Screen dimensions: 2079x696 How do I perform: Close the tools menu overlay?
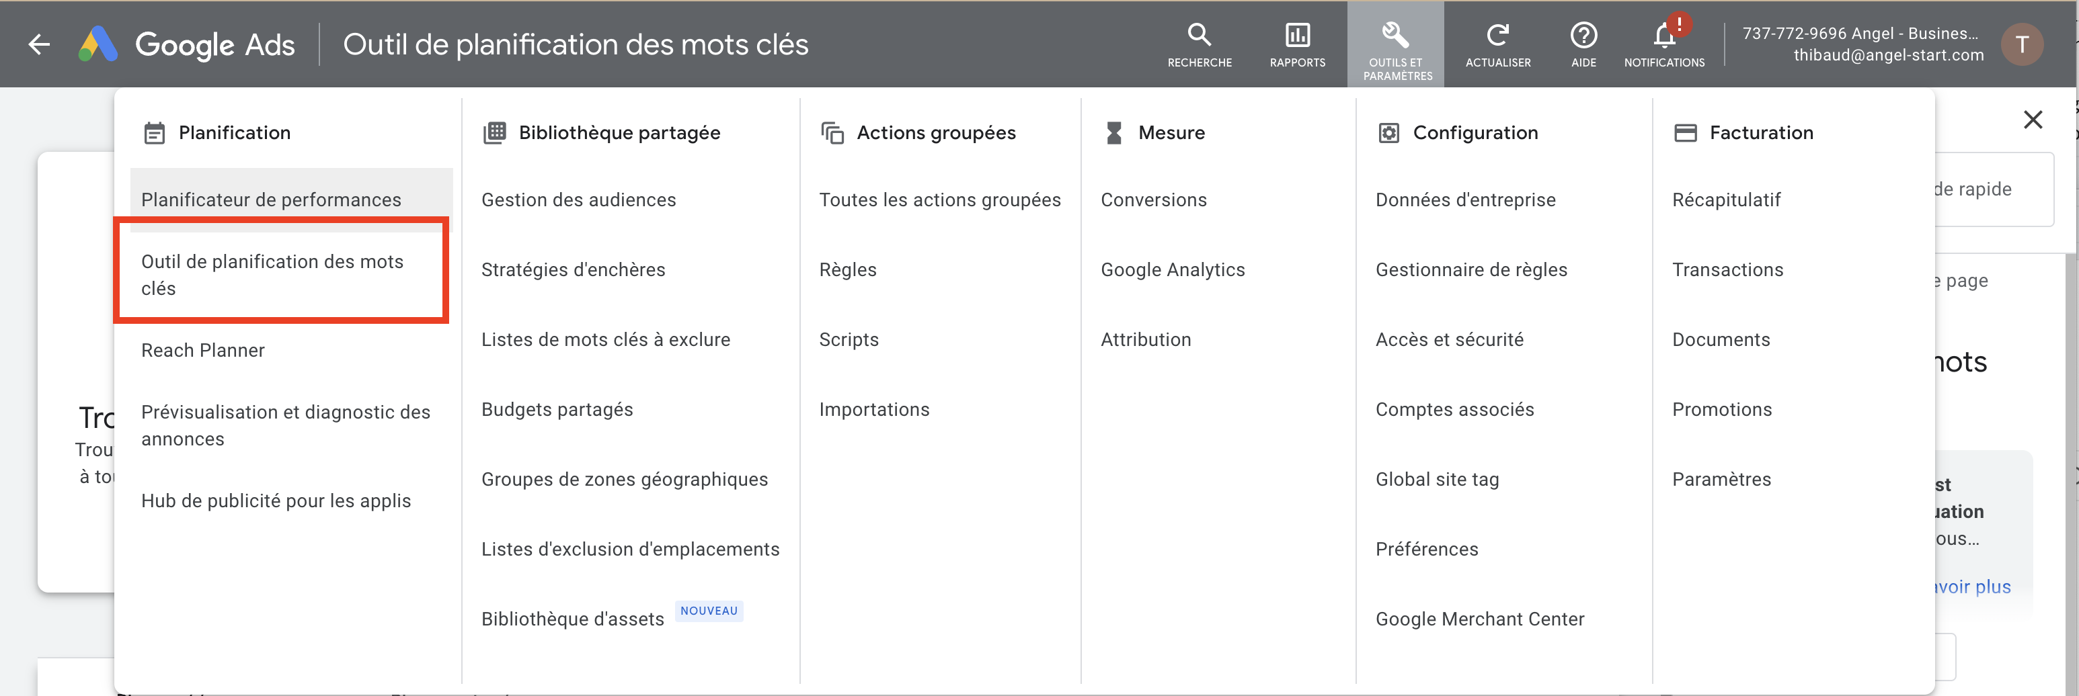2034,120
